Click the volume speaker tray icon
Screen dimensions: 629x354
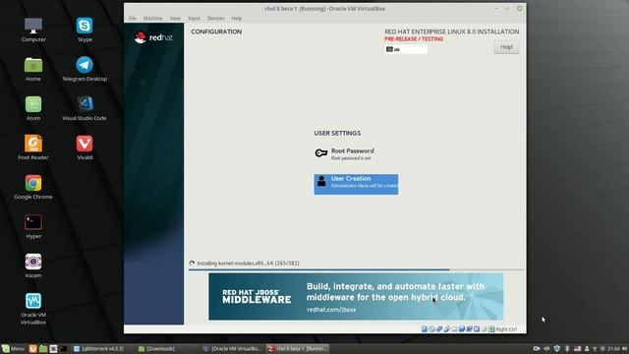pyautogui.click(x=624, y=349)
